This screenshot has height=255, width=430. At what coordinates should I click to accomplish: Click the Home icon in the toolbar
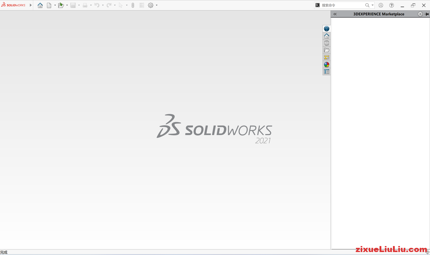tap(40, 5)
